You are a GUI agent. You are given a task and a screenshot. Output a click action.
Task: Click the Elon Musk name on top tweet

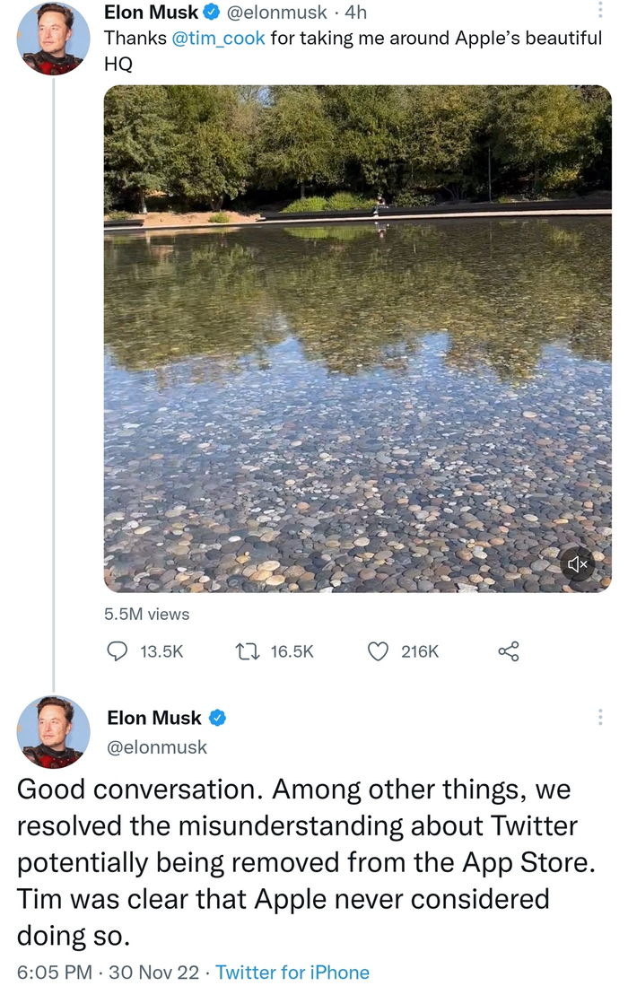click(x=151, y=13)
